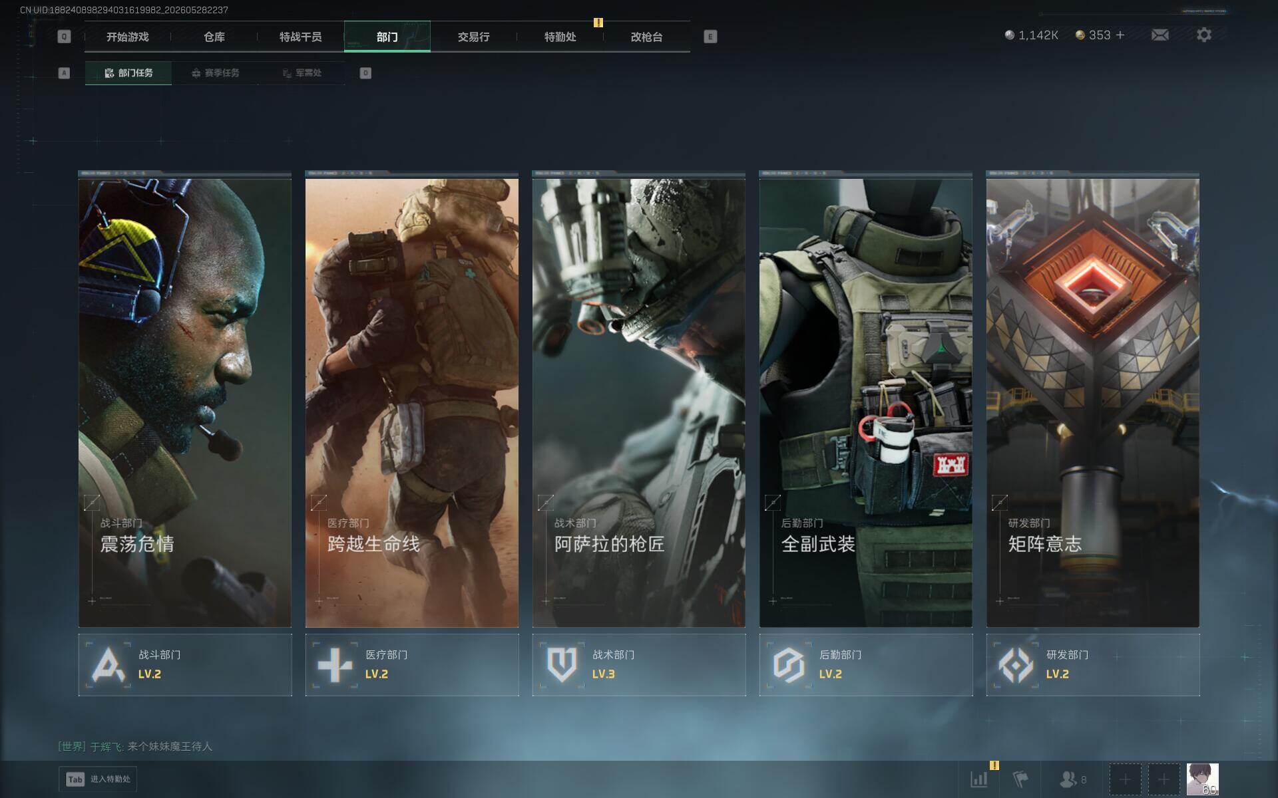The width and height of the screenshot is (1278, 798).
Task: Select the 研发部门 LV.2 panel
Action: pyautogui.click(x=1093, y=665)
